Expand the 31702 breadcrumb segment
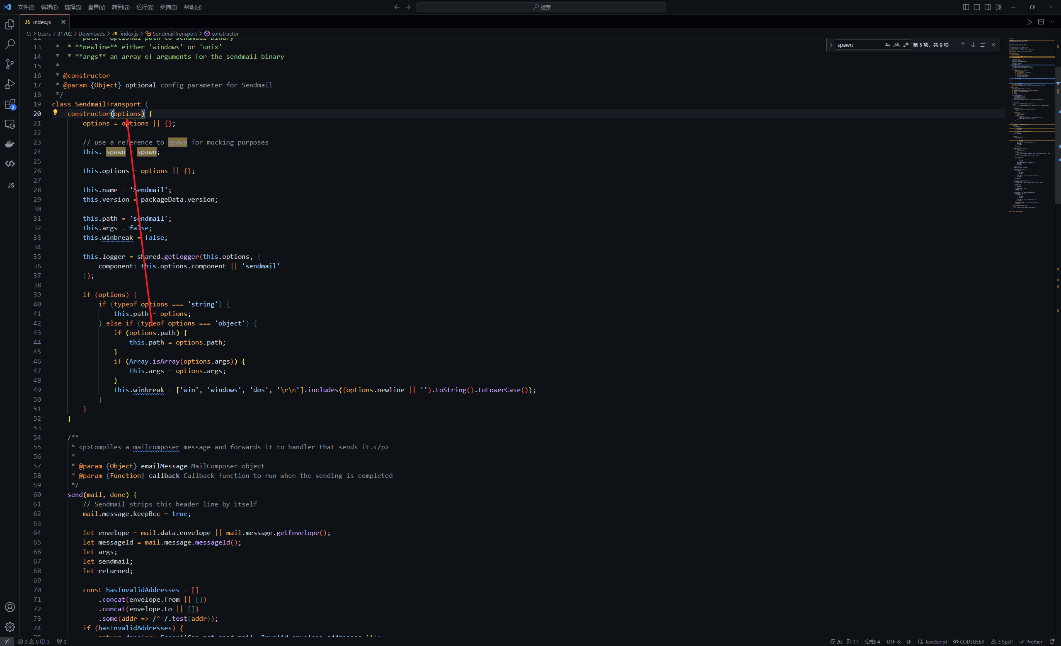The width and height of the screenshot is (1061, 646). 64,34
